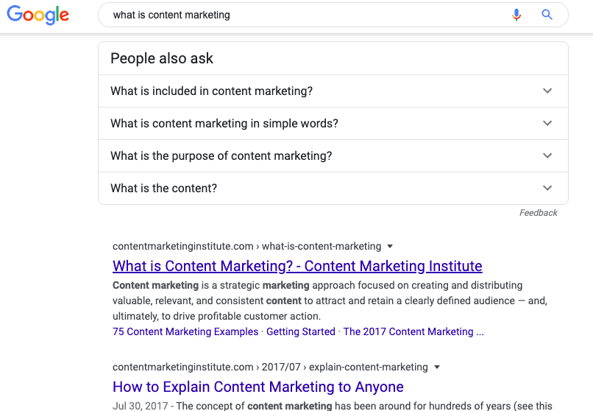Screen dimensions: 593x411
Task: Expand chevron for 'content marketing in simple words?'
Action: pos(547,124)
